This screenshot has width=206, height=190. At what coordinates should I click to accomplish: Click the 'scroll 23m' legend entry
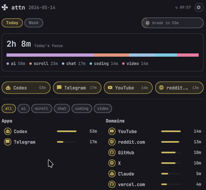pos(44,64)
